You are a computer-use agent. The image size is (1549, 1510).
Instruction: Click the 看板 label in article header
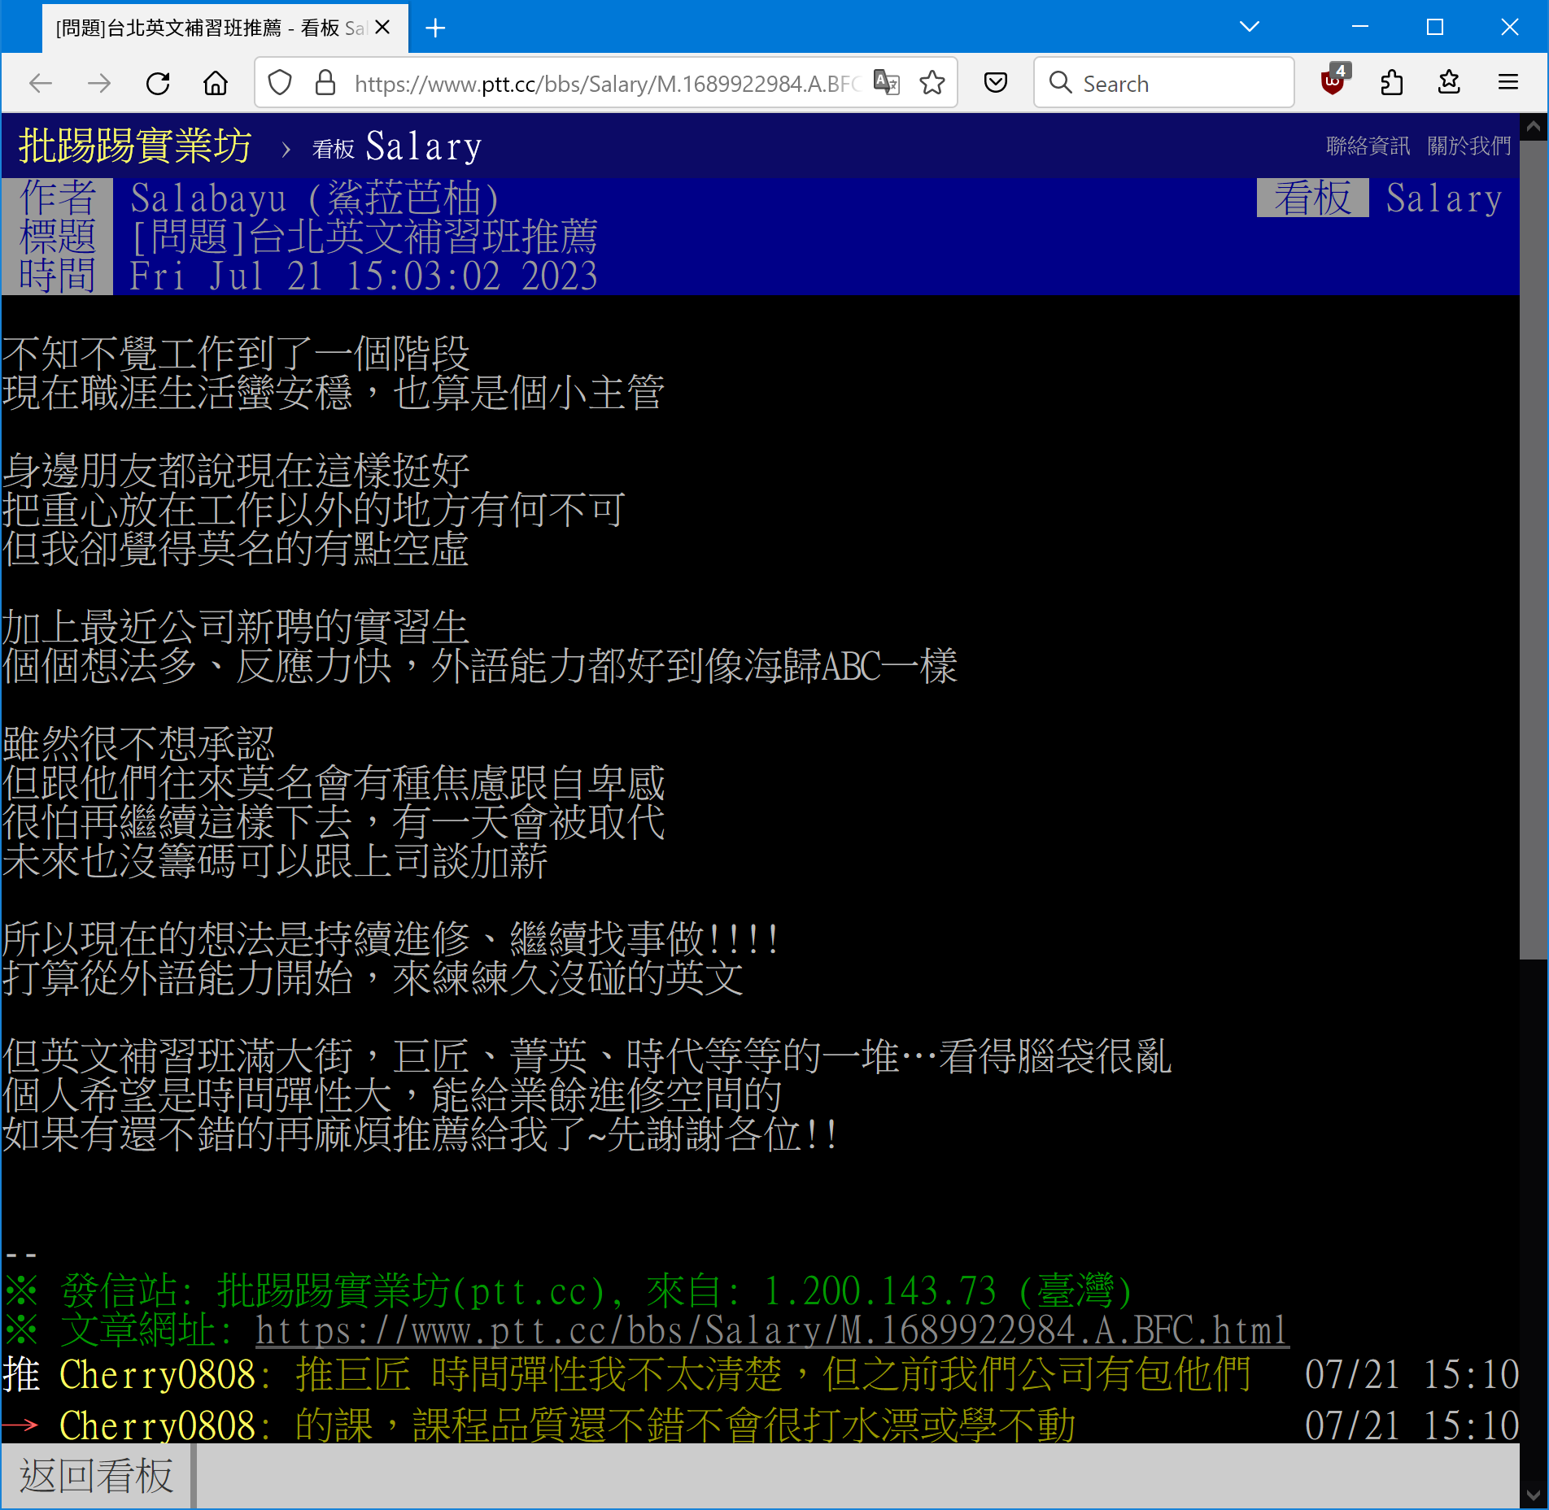tap(1312, 198)
